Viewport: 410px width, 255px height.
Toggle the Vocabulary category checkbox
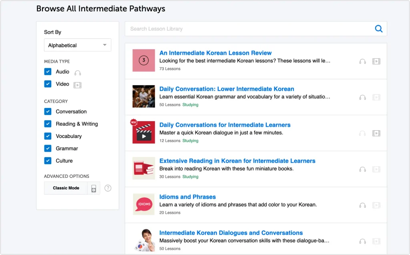48,136
